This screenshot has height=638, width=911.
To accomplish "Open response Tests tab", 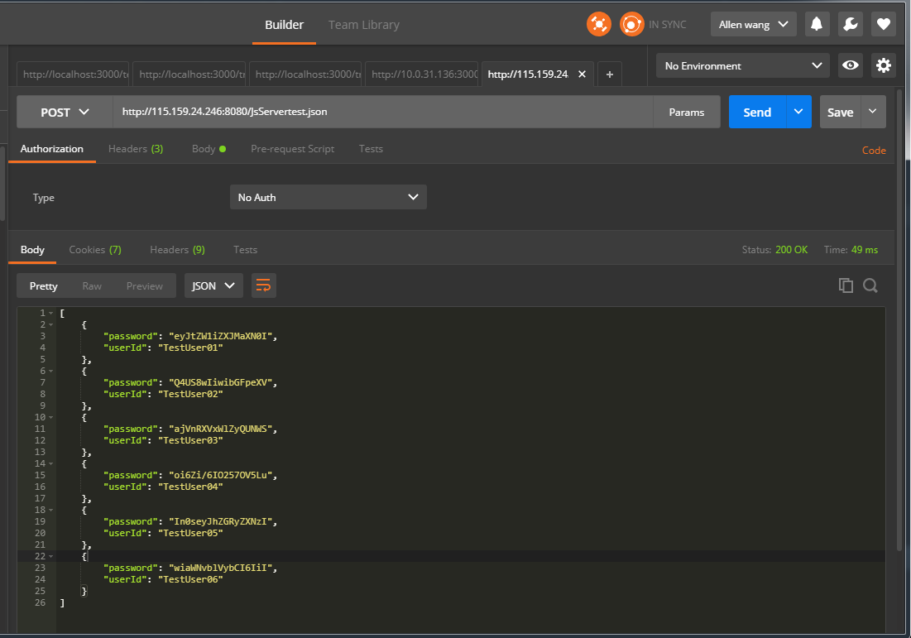I will click(x=245, y=250).
